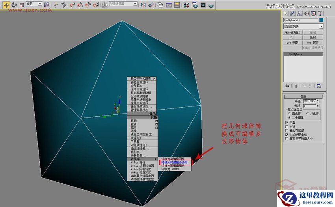Image resolution: width=335 pixels, height=207 pixels.
Task: Switch to the Display panel tab
Action: (313, 14)
